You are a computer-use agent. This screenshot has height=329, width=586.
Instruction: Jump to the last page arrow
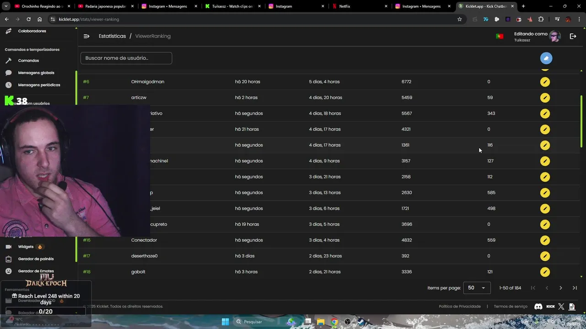[575, 288]
